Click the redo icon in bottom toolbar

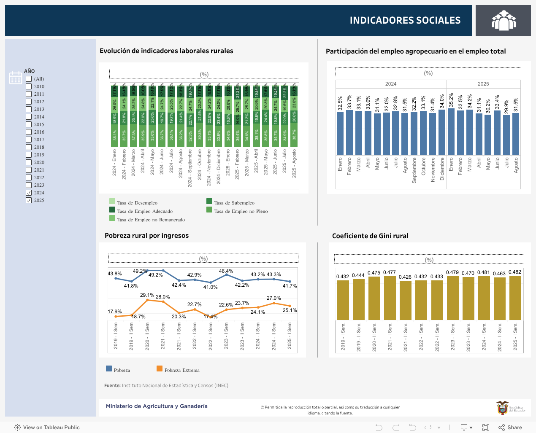[x=396, y=428]
